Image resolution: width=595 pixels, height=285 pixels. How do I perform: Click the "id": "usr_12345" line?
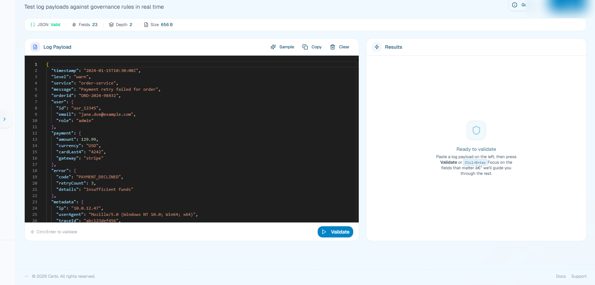click(78, 108)
